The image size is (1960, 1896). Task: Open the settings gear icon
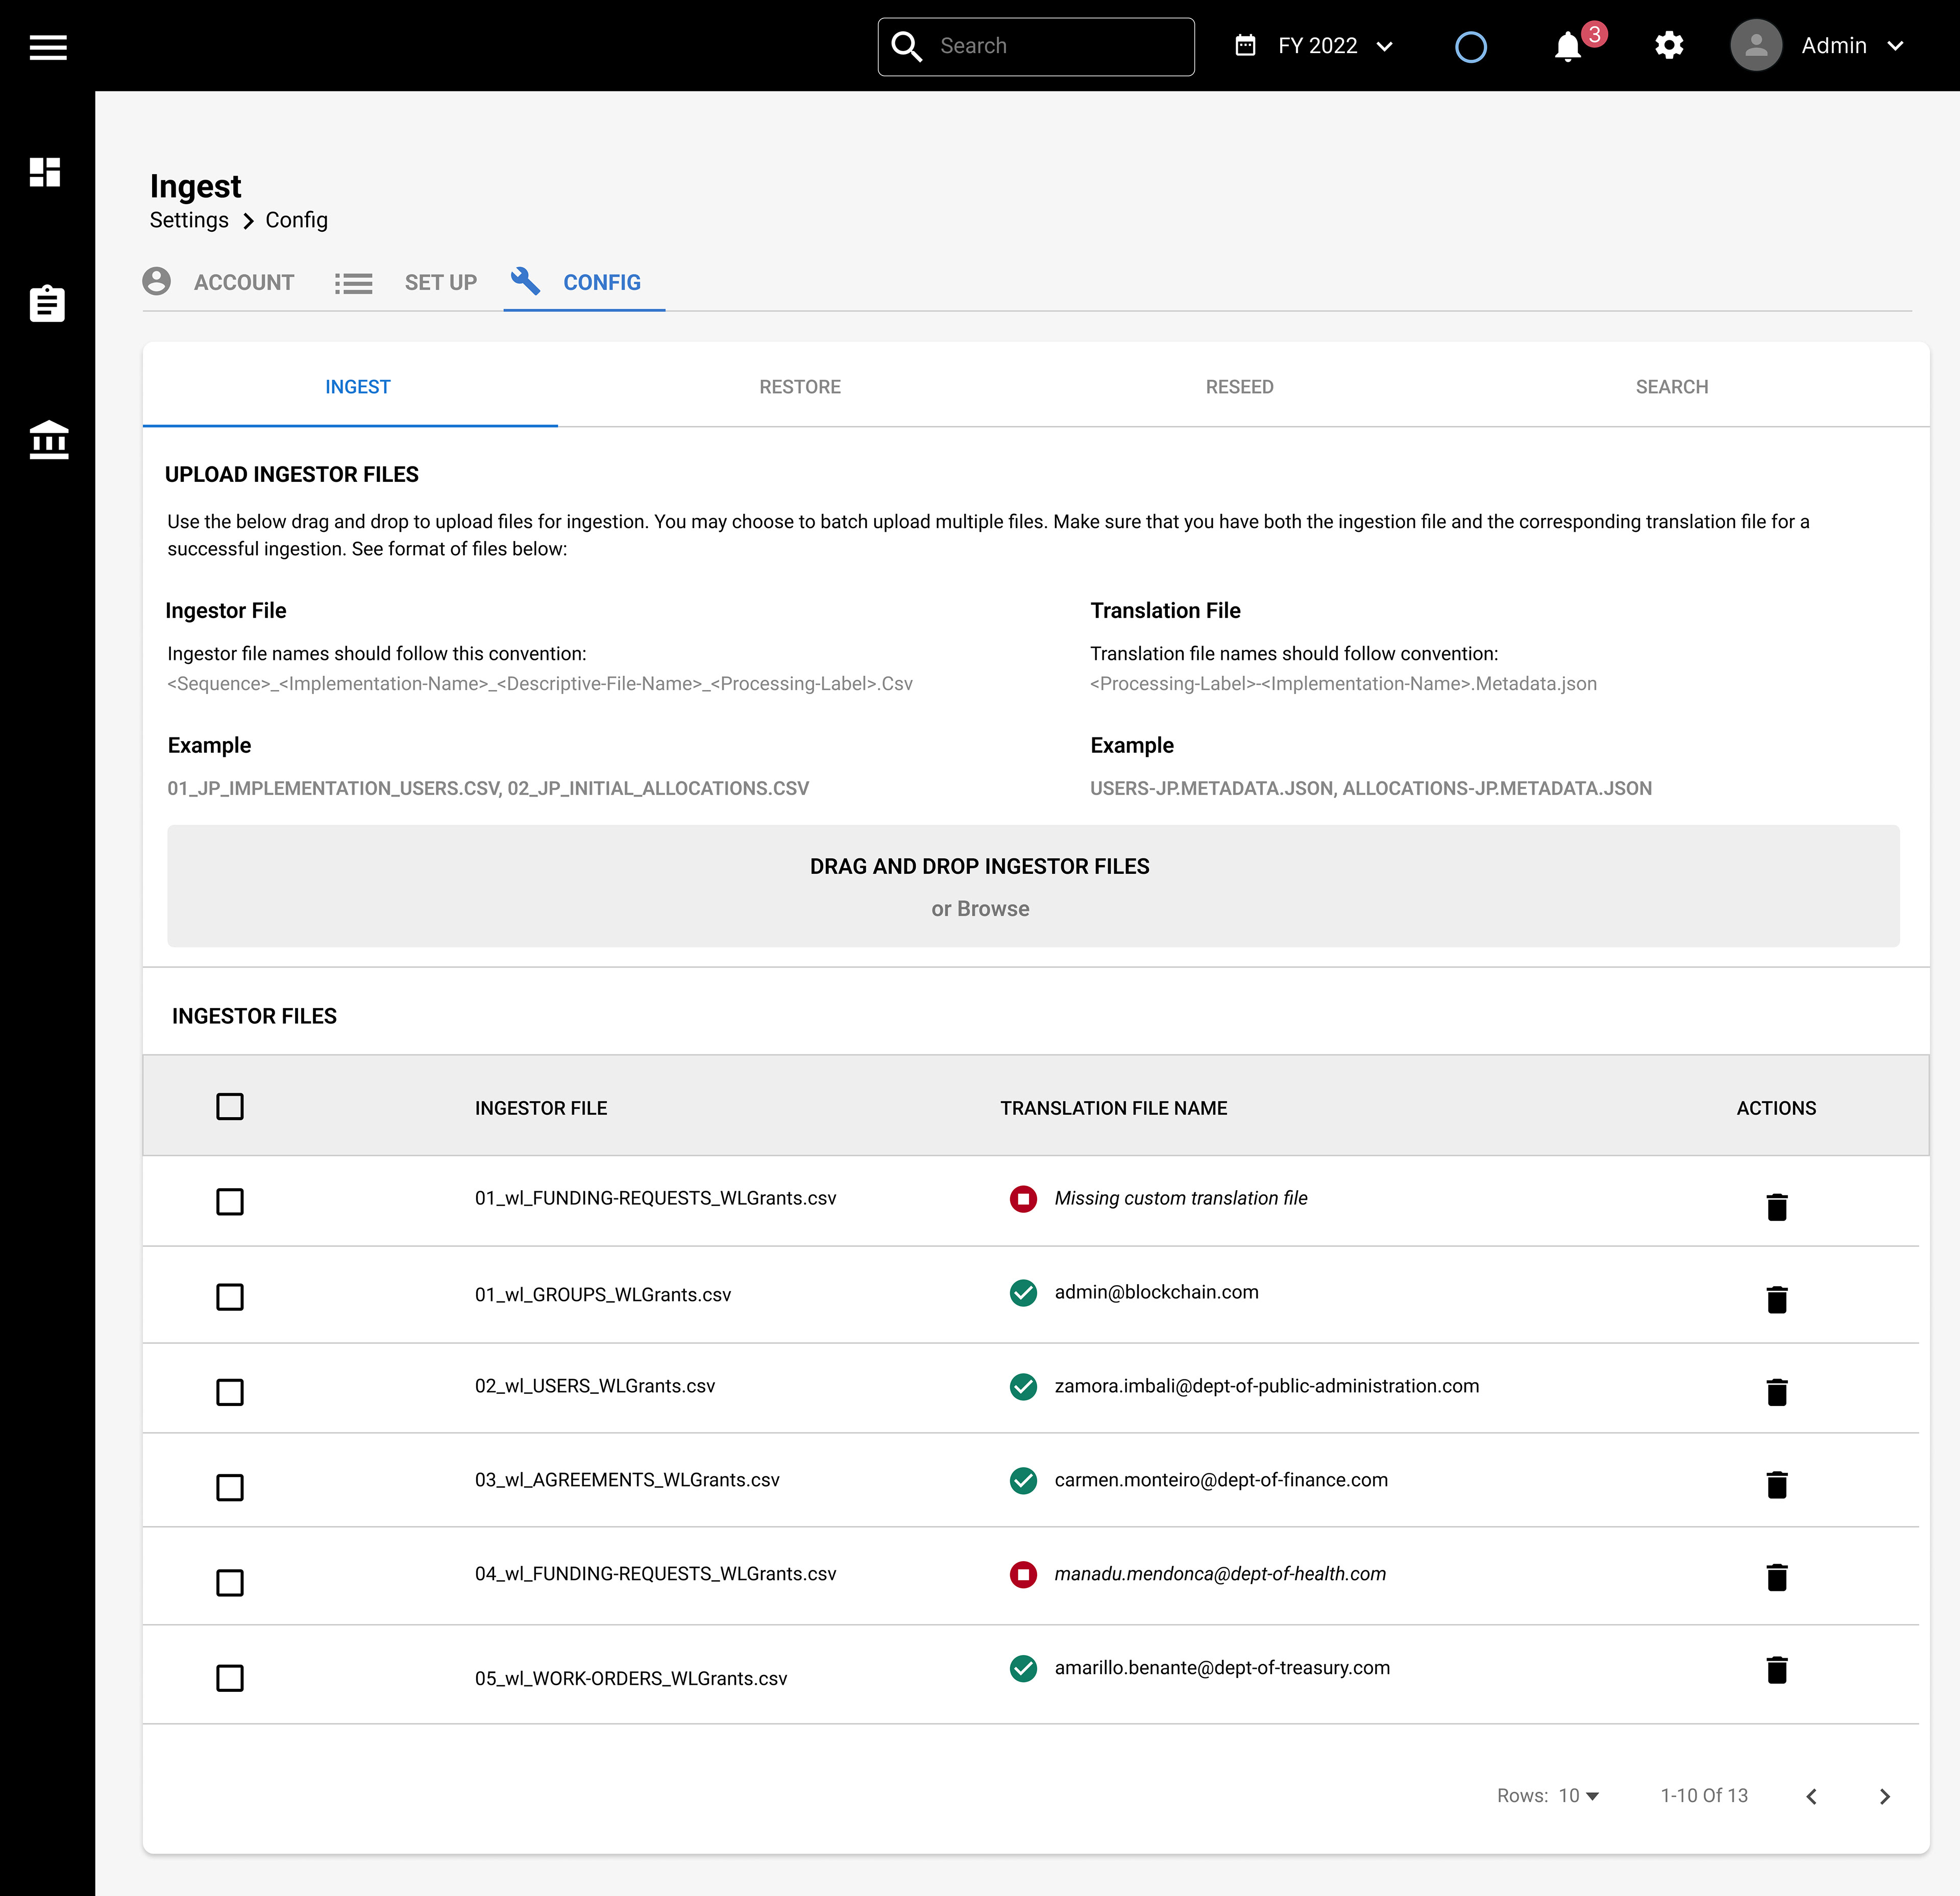click(1669, 46)
